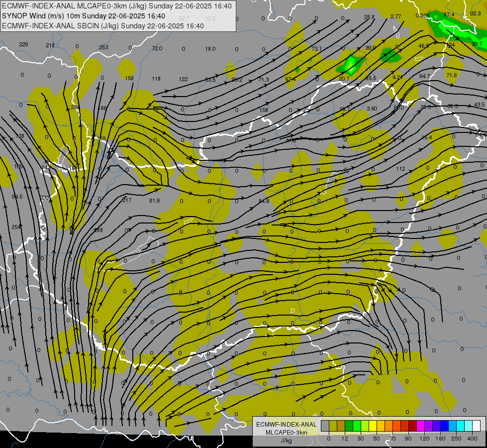Screen dimensions: 487x448
Task: Click the map value 254
Action: click(x=16, y=227)
